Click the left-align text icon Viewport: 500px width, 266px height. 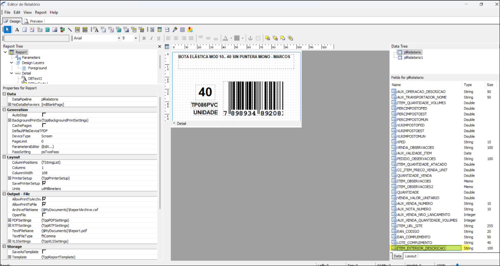click(x=168, y=38)
